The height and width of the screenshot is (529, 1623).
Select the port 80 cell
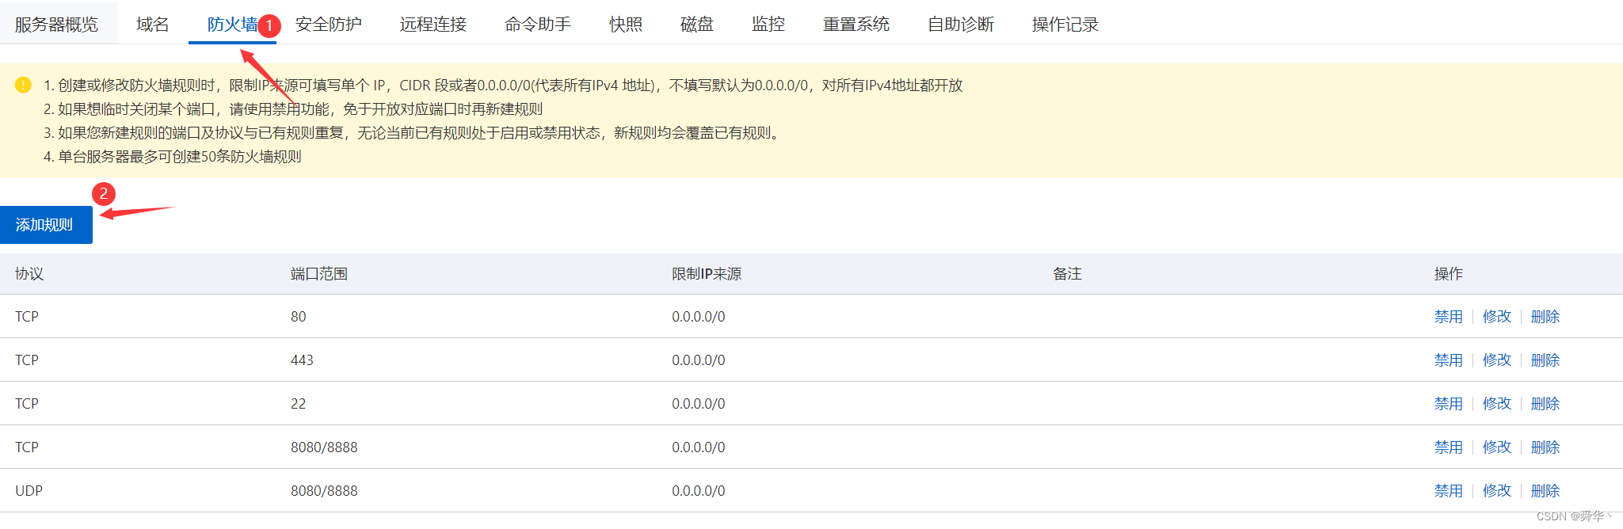(299, 317)
